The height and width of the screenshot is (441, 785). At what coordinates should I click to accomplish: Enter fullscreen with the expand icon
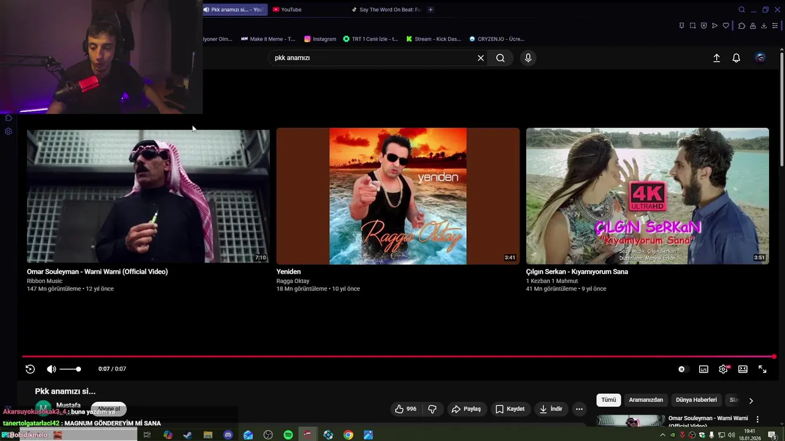(x=762, y=369)
